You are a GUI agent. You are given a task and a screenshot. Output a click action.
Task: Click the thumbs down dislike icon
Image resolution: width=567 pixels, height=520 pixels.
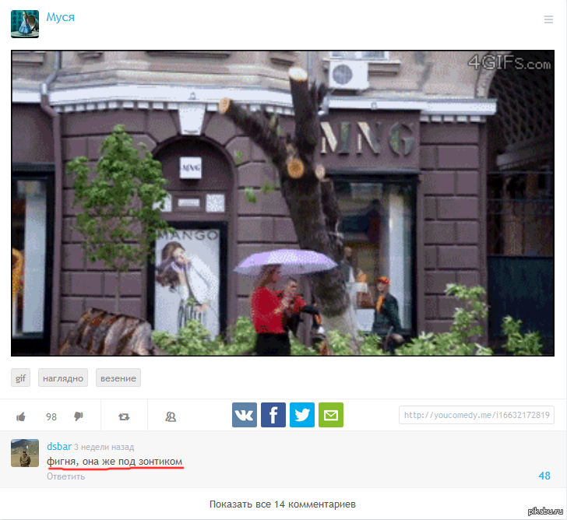[78, 416]
